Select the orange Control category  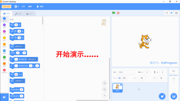[x=4, y=44]
